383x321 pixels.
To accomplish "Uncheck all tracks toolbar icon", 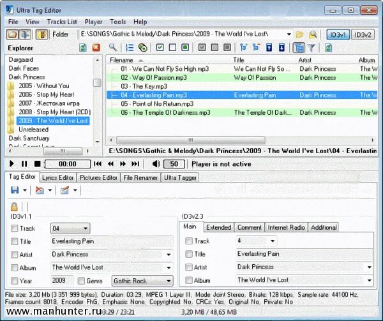I will point(172,47).
